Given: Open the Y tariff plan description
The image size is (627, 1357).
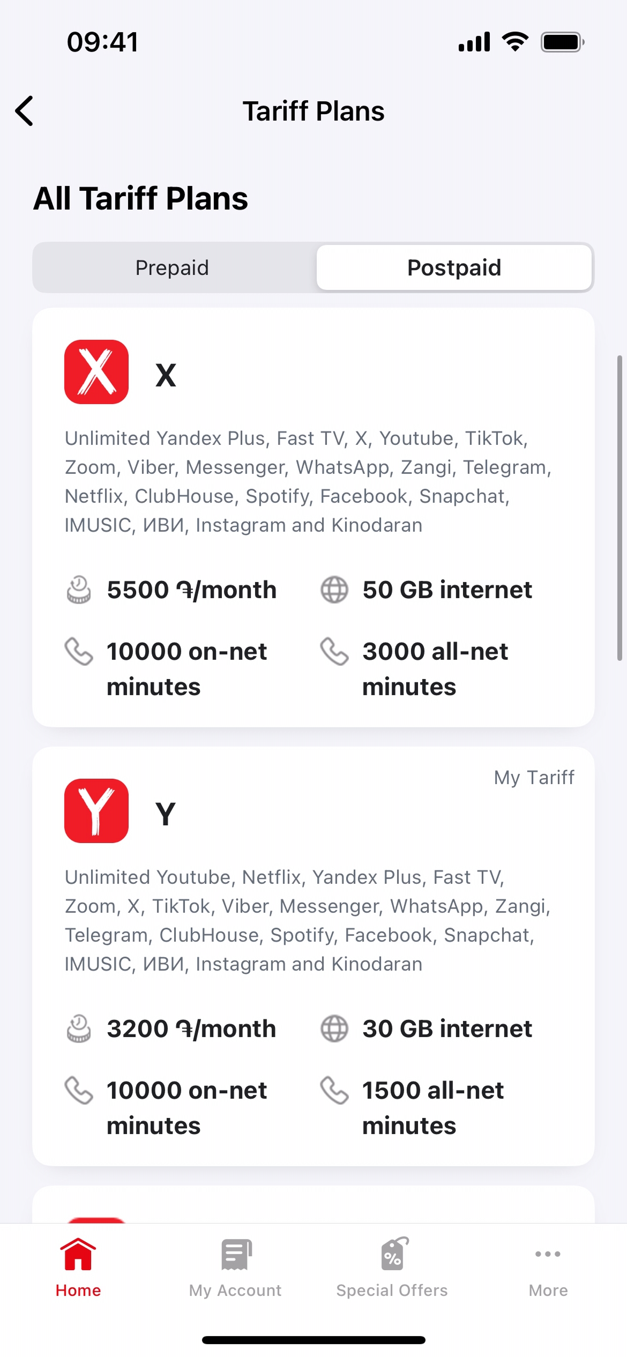Looking at the screenshot, I should tap(308, 921).
